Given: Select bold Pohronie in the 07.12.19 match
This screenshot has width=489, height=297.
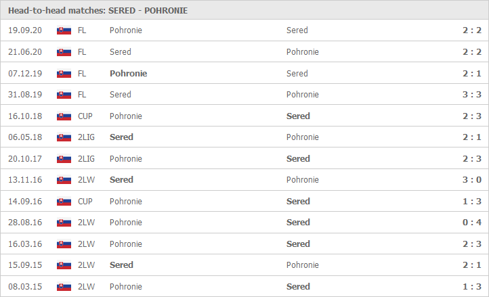Looking at the screenshot, I should pyautogui.click(x=128, y=74).
